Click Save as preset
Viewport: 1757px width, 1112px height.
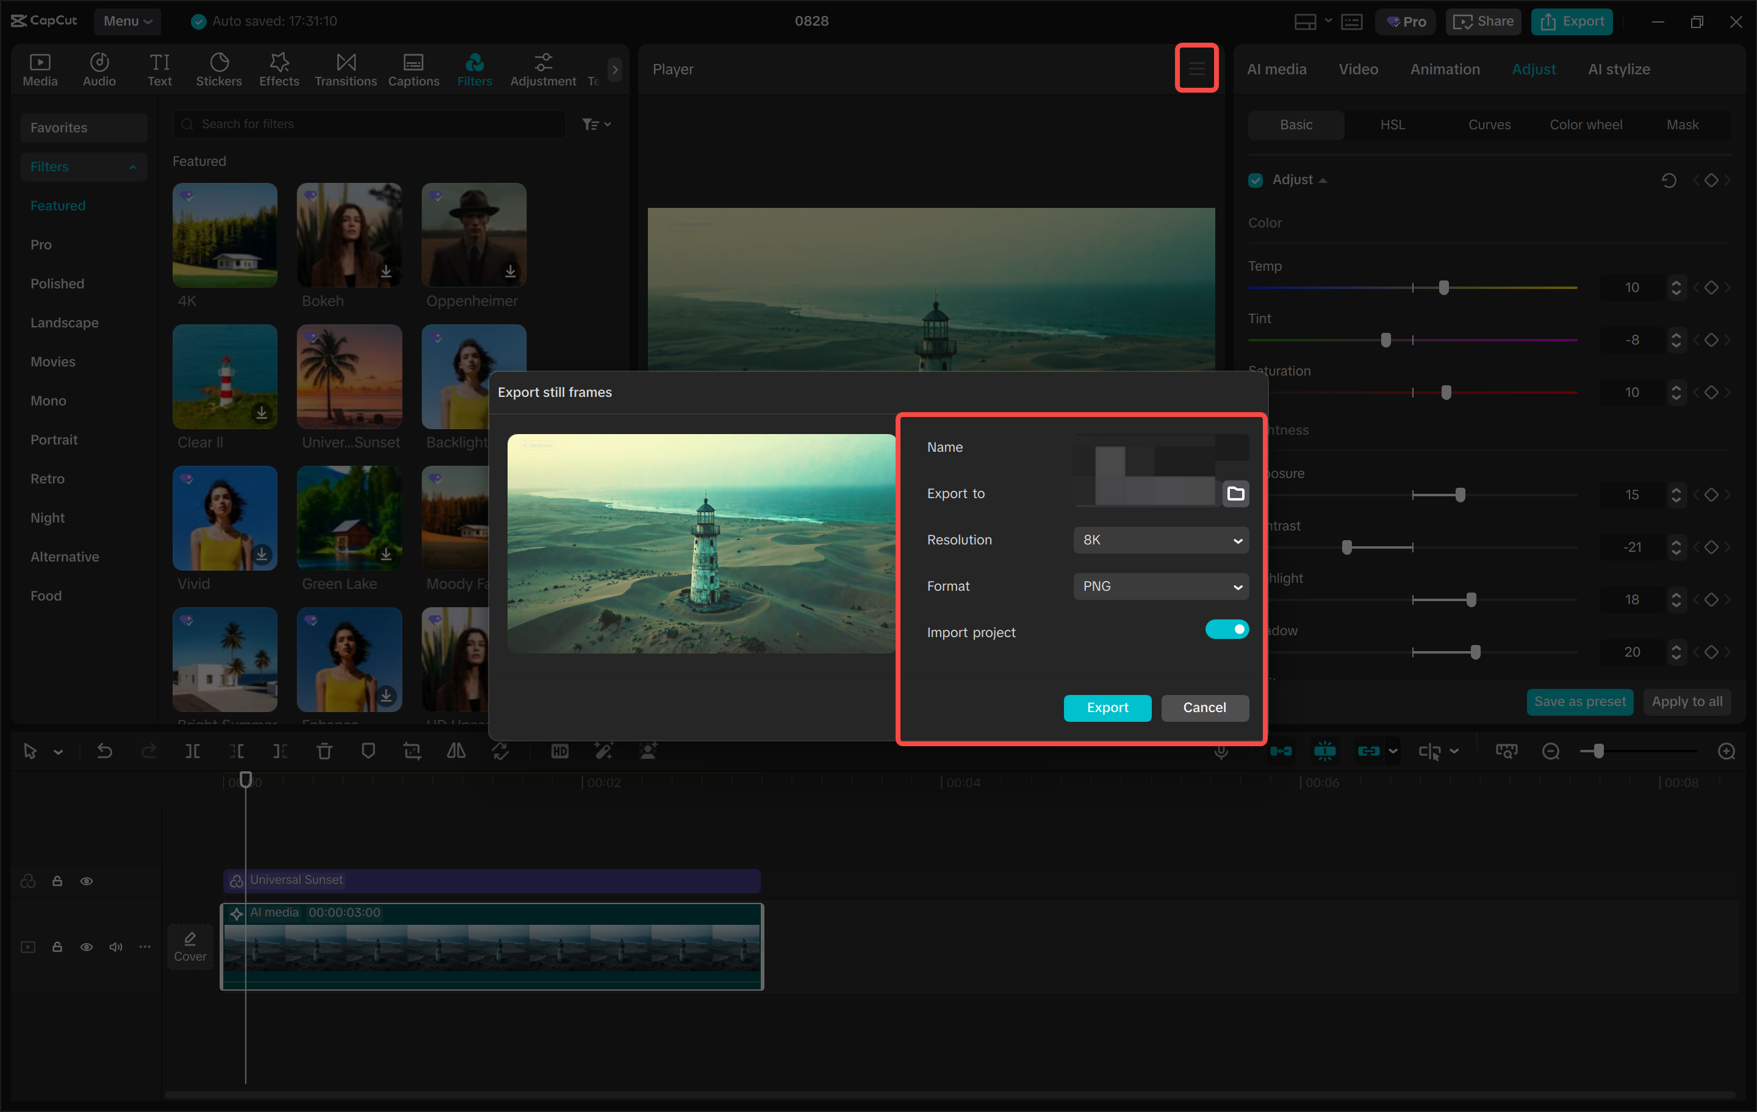(1579, 702)
